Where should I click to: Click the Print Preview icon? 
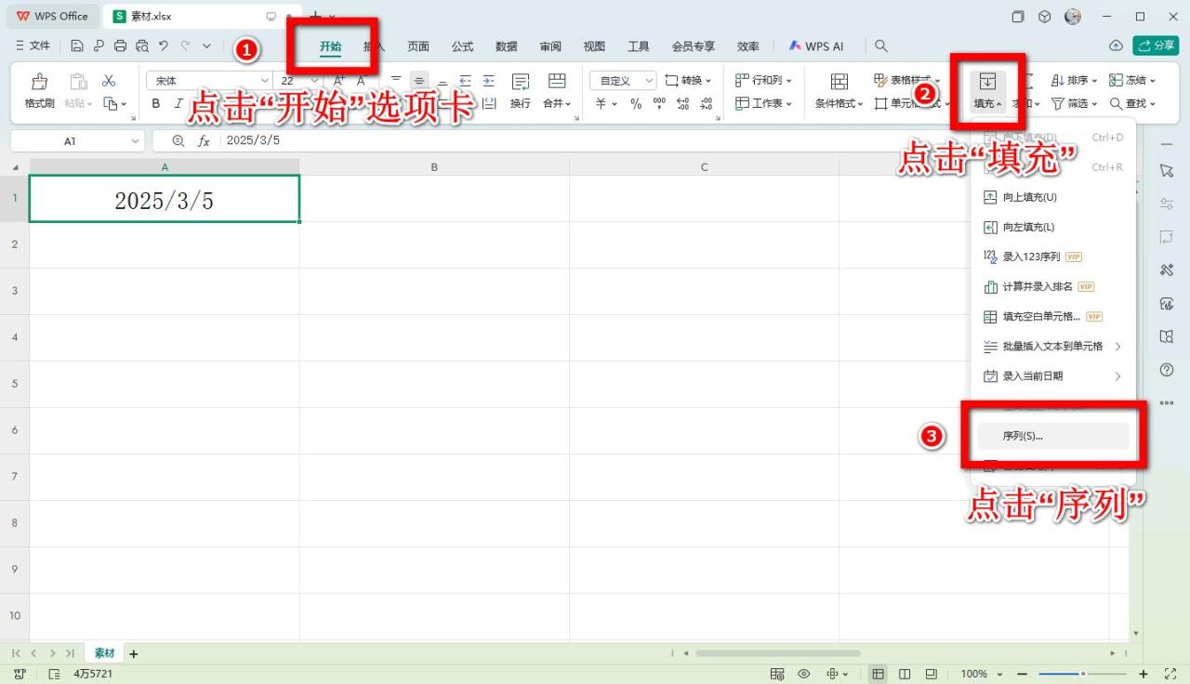(141, 46)
